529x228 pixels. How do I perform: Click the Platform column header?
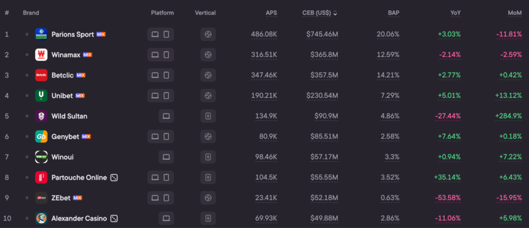point(162,13)
